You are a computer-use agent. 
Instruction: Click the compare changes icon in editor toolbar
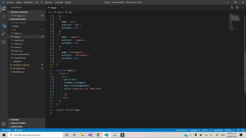(x=232, y=7)
